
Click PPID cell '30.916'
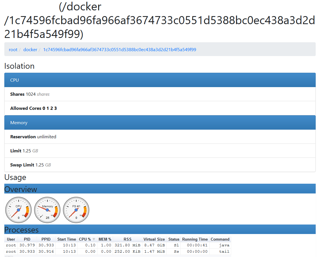click(46, 252)
